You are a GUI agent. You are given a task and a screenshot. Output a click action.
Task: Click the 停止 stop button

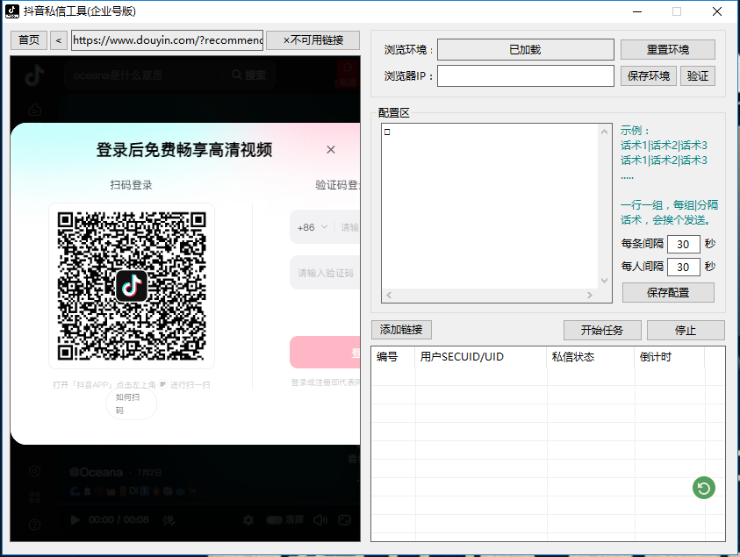tap(686, 330)
